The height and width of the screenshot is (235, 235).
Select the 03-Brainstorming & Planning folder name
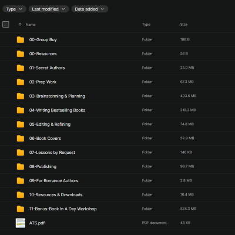[57, 96]
